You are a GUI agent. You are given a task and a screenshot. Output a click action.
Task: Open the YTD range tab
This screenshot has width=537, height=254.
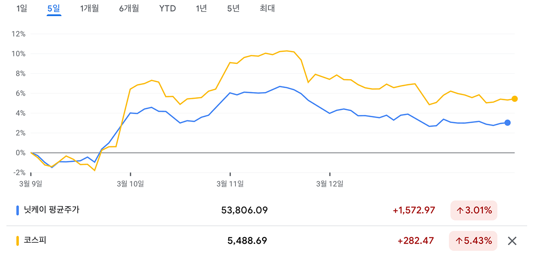click(167, 8)
